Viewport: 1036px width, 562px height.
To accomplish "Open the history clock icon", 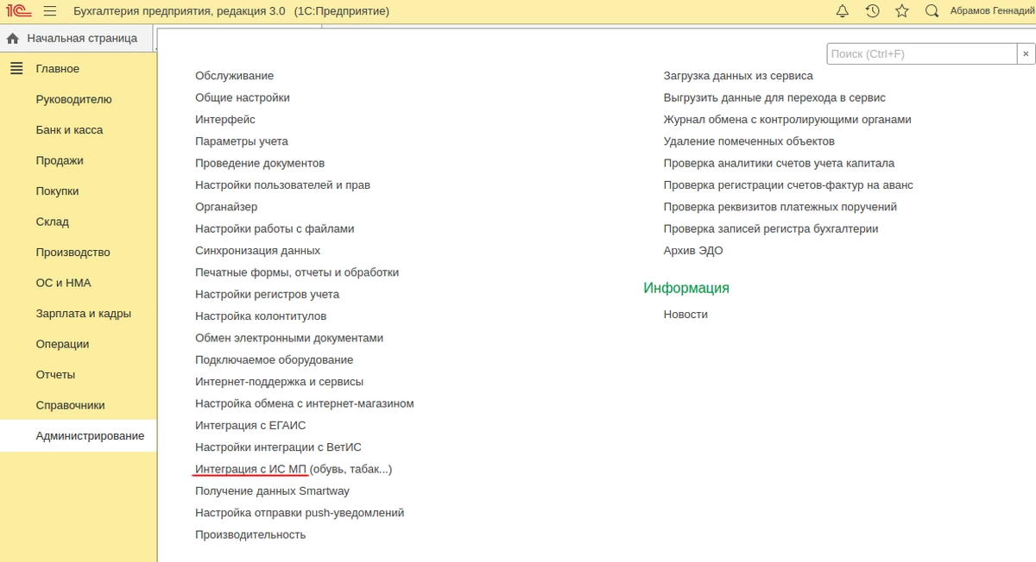I will tap(873, 11).
